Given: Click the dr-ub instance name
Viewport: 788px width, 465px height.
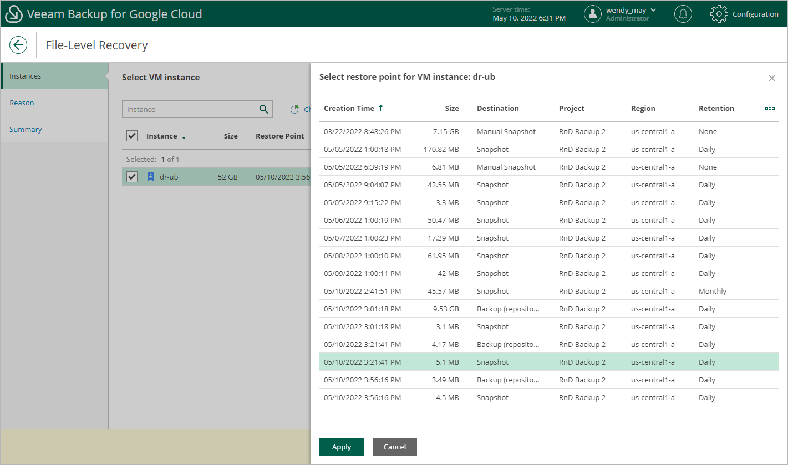Looking at the screenshot, I should 169,177.
